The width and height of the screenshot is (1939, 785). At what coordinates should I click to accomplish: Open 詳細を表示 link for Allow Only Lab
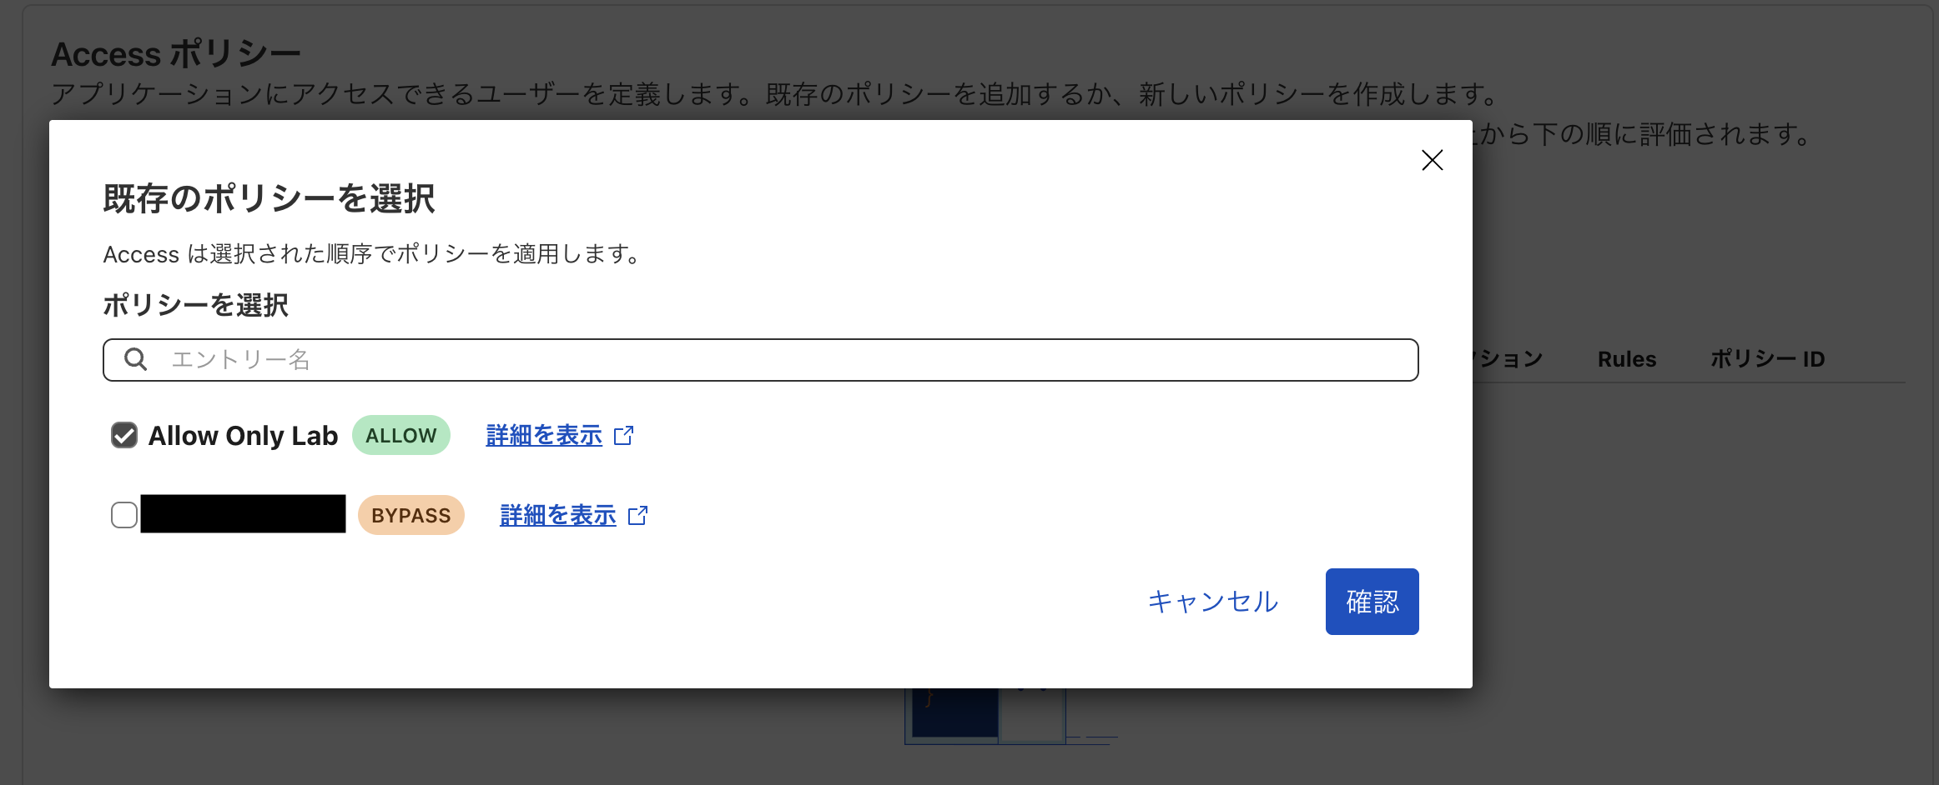coord(544,436)
